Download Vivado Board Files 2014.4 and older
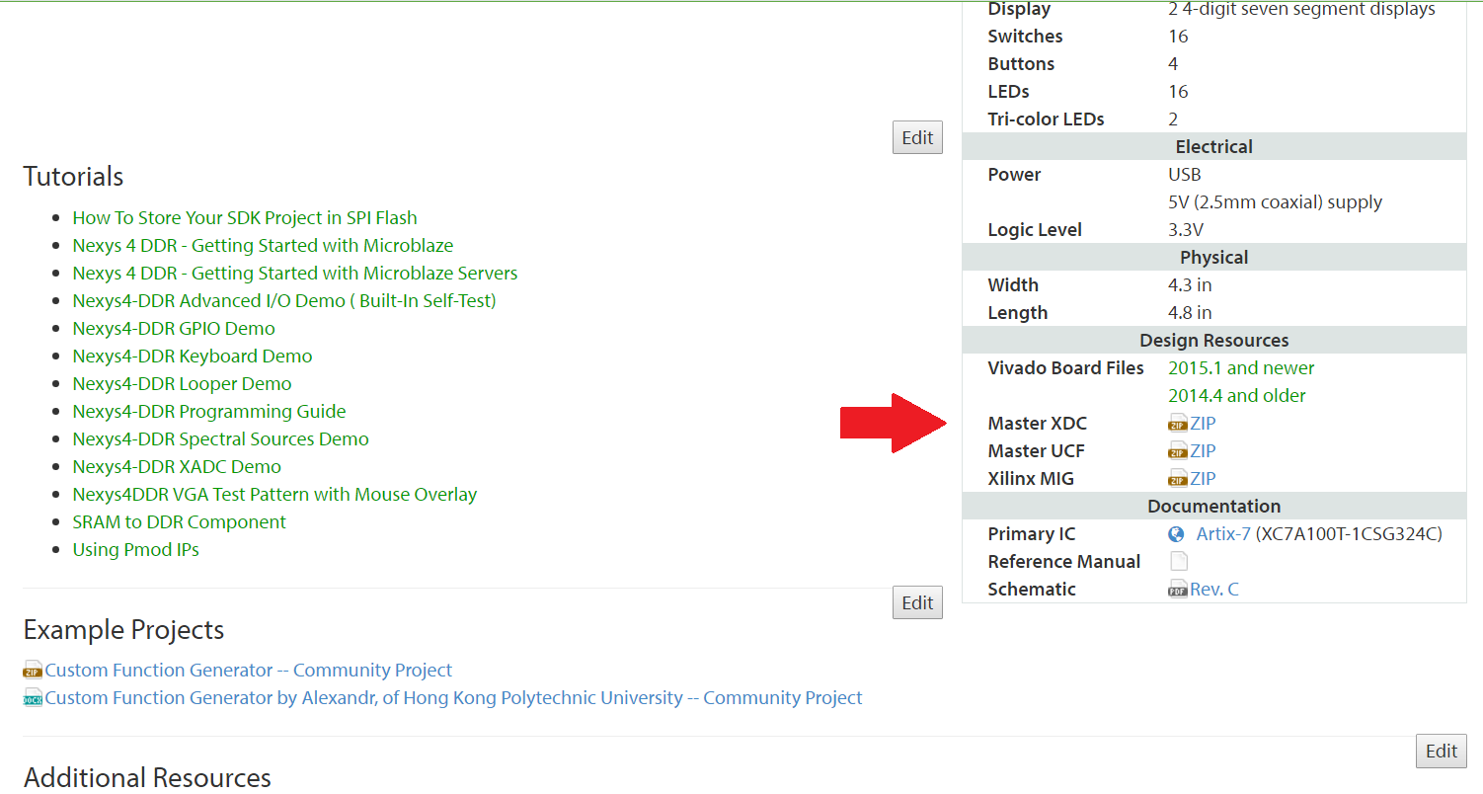The width and height of the screenshot is (1483, 794). 1237,396
